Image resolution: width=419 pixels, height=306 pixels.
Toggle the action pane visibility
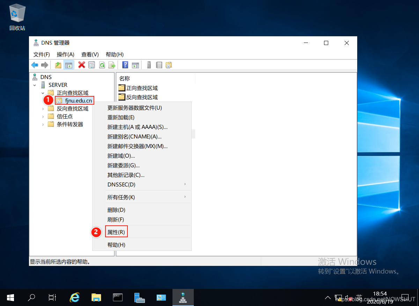135,65
